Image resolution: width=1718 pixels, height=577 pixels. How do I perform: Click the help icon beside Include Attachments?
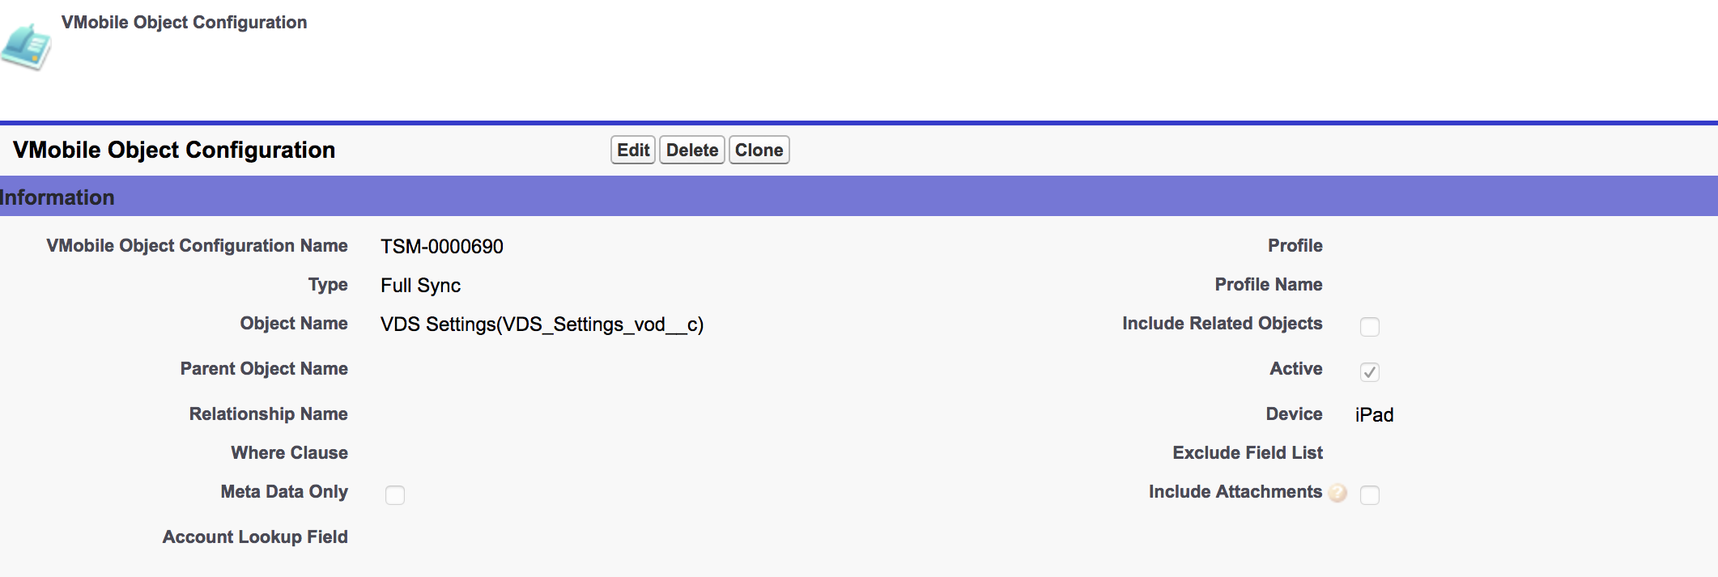(x=1337, y=493)
